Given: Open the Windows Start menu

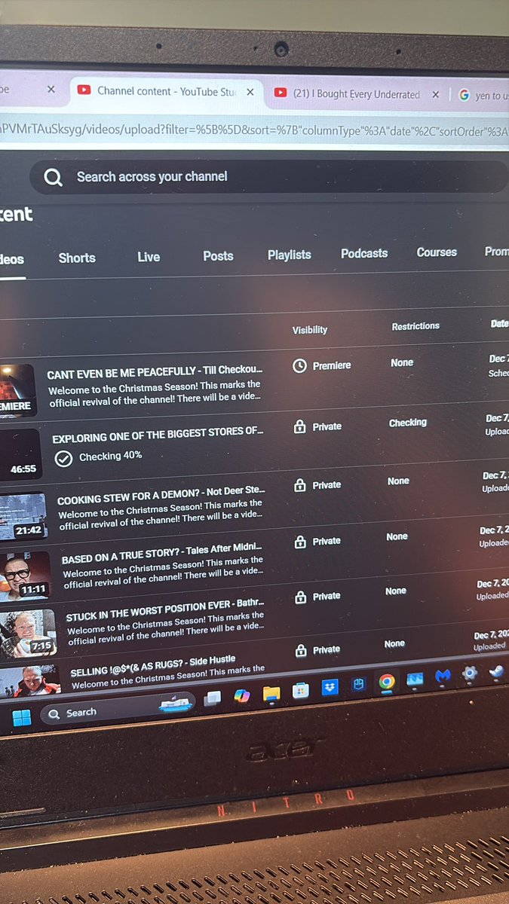Looking at the screenshot, I should click(22, 717).
